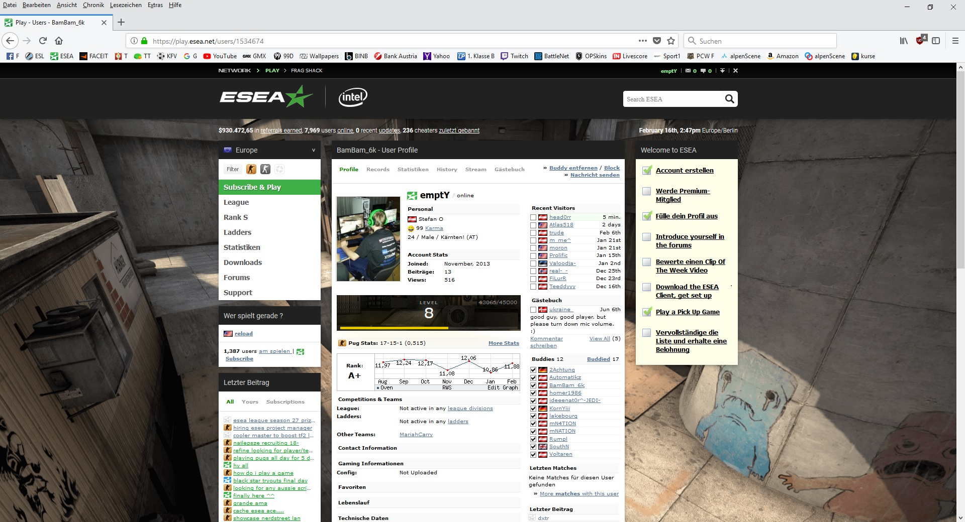
Task: Select the Subscriptions tab under Letzter Beitrag
Action: (285, 402)
